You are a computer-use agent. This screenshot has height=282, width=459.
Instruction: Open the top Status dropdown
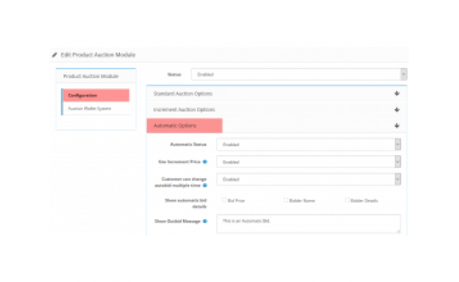(299, 74)
